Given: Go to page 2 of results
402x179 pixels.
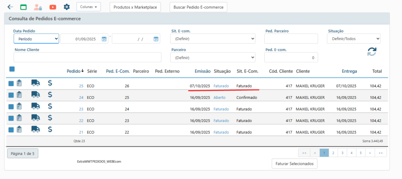Looking at the screenshot, I should click(x=333, y=153).
